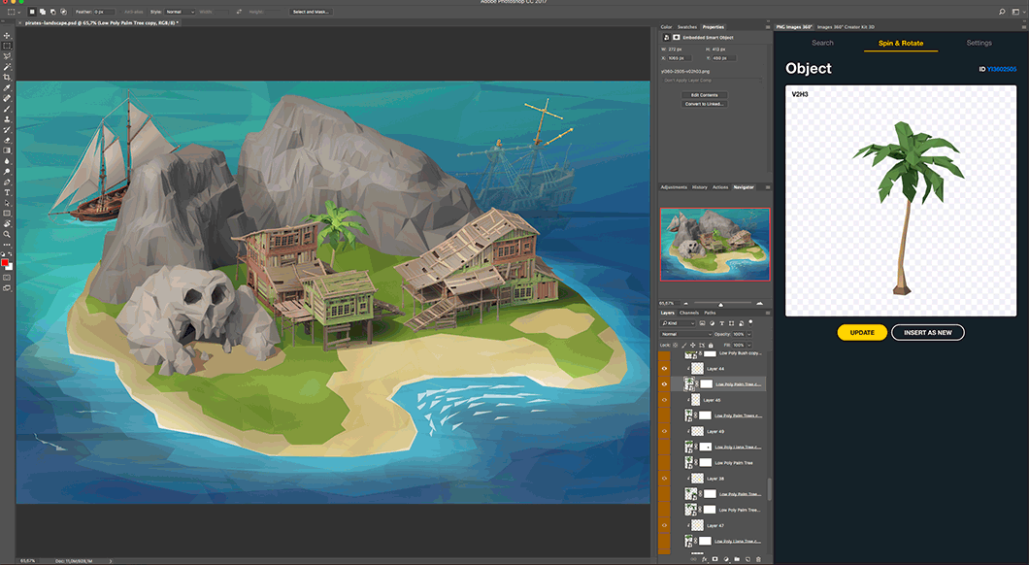
Task: Select the Healing Brush tool
Action: click(x=7, y=98)
